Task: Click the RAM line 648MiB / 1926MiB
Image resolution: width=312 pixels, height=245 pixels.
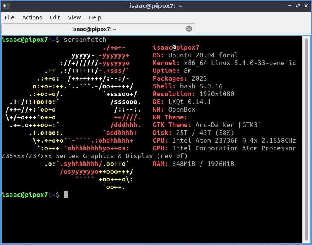Action: pos(193,164)
